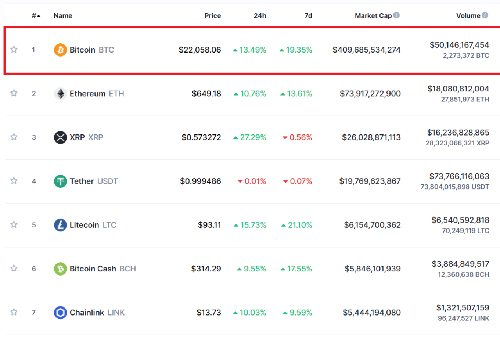Click Litecoin market cap $6,154,700,362
The width and height of the screenshot is (500, 342).
click(x=372, y=225)
